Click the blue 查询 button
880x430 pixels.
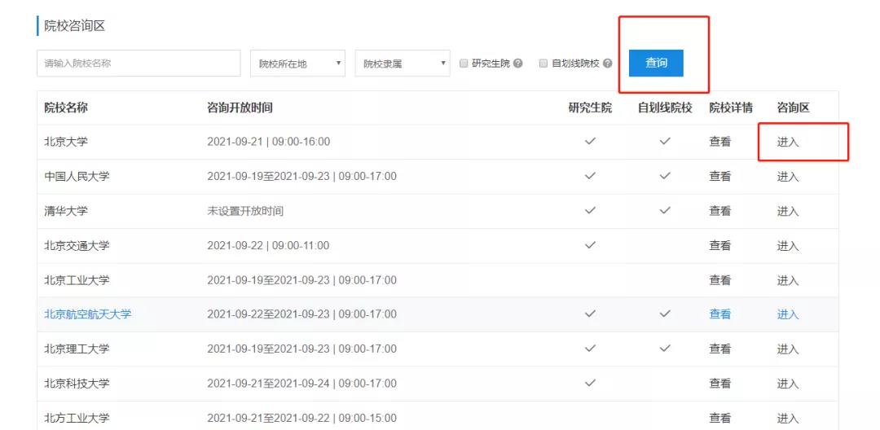[656, 64]
